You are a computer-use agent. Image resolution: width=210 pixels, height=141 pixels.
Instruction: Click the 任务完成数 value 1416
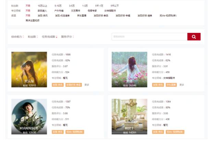(x=168, y=54)
